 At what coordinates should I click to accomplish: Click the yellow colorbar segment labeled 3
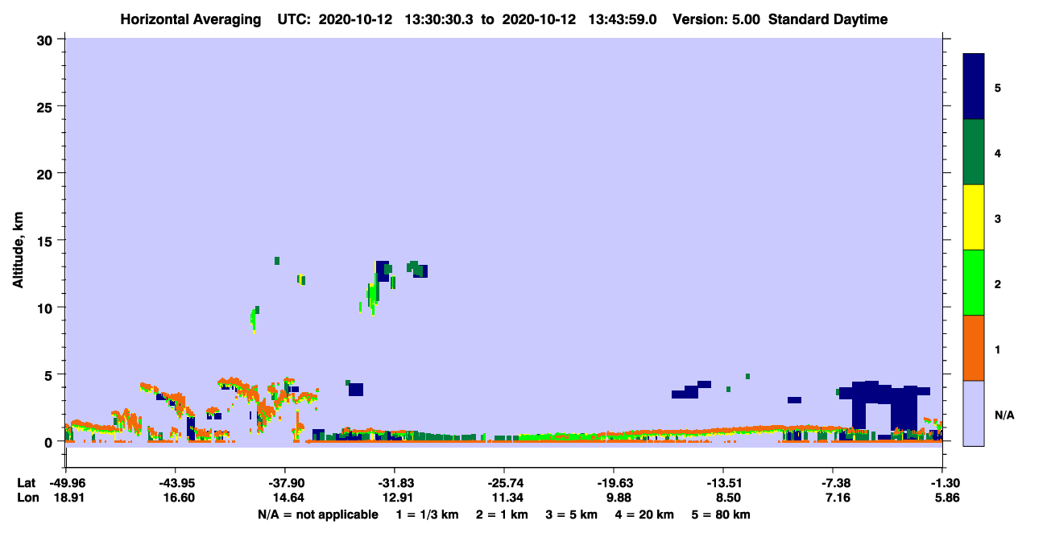pyautogui.click(x=974, y=217)
